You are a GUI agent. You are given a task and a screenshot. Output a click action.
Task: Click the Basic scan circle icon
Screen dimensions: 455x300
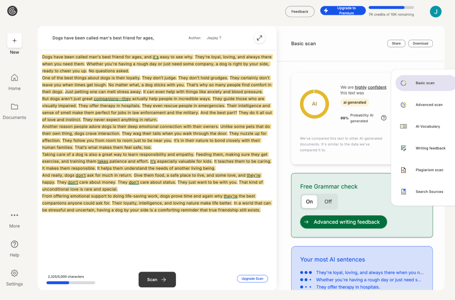tap(403, 83)
